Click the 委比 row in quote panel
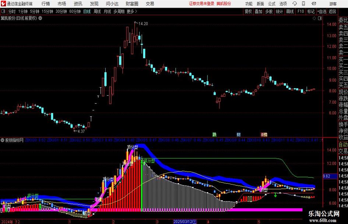 (x=343, y=20)
